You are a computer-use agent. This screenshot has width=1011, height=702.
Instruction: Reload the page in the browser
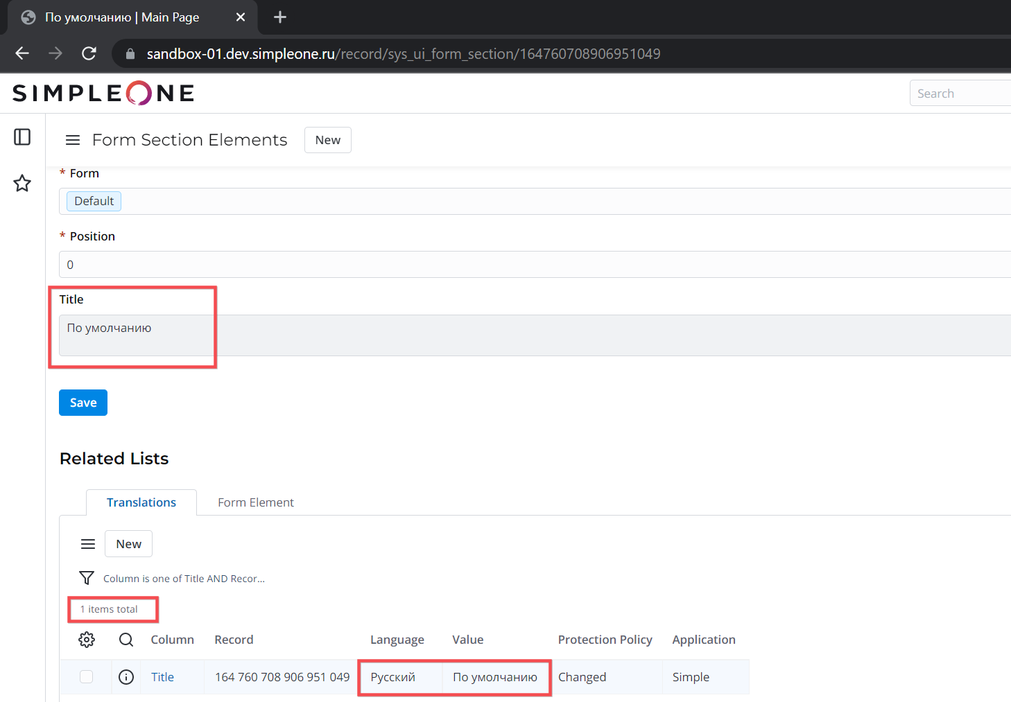[89, 54]
